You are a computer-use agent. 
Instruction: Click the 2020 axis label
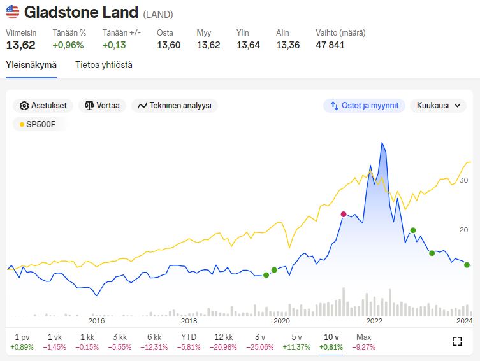[282, 321]
